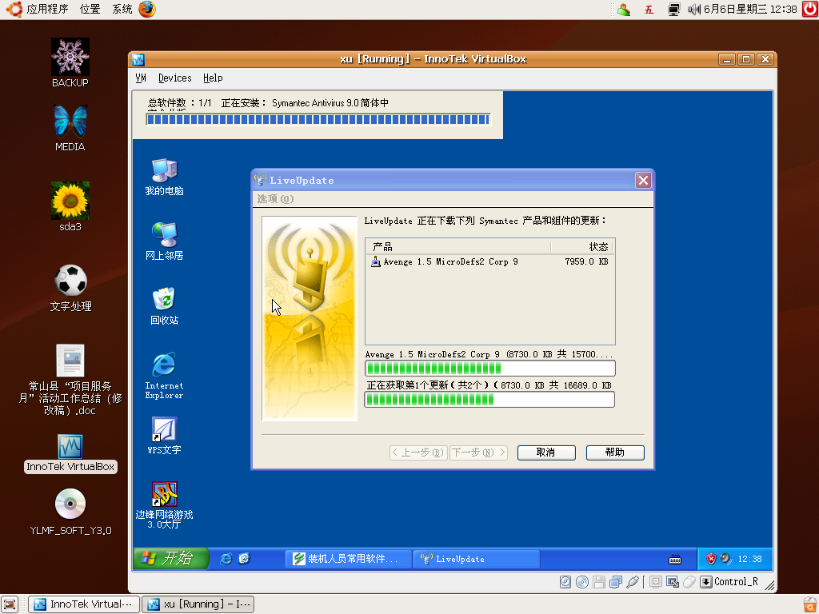Click 取消 to cancel LiveUpdate
The image size is (819, 614).
click(x=546, y=453)
